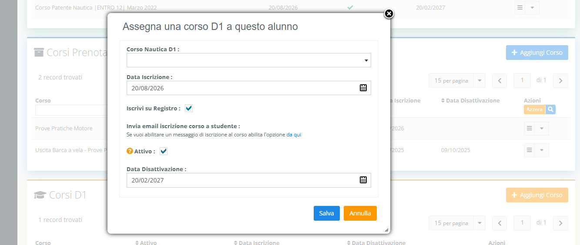The height and width of the screenshot is (245, 580).
Task: Open the Data Iscrizione calendar picker
Action: point(363,88)
